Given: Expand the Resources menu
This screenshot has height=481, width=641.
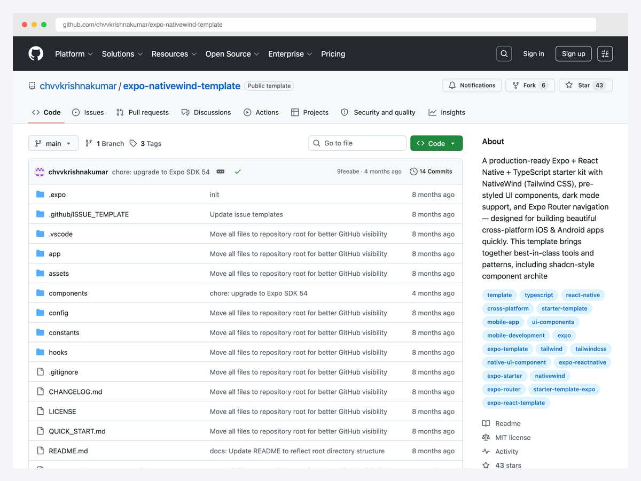Looking at the screenshot, I should 174,54.
